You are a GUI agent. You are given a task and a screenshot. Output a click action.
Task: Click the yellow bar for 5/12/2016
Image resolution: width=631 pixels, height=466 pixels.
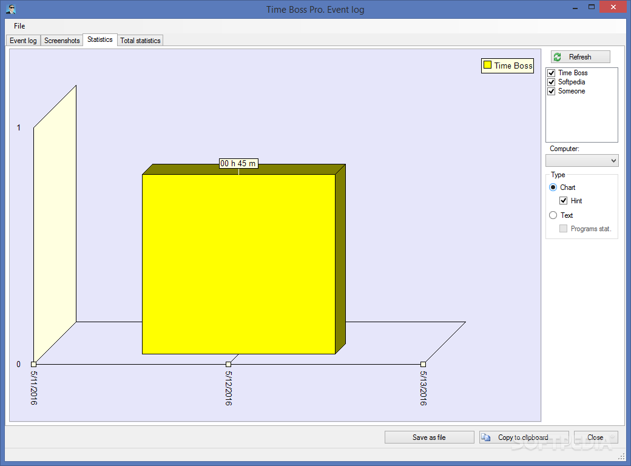(238, 264)
